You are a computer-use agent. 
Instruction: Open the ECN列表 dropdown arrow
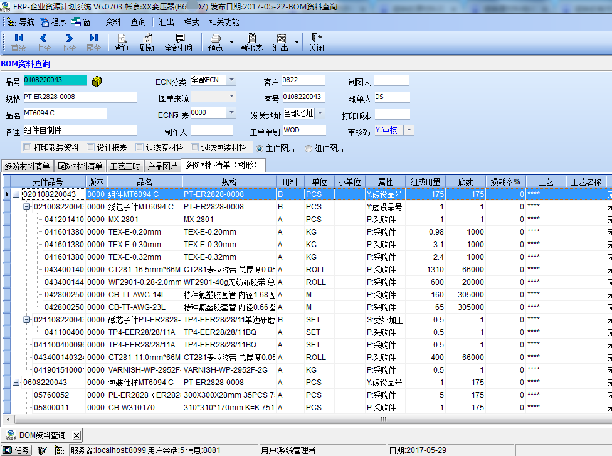pos(231,112)
